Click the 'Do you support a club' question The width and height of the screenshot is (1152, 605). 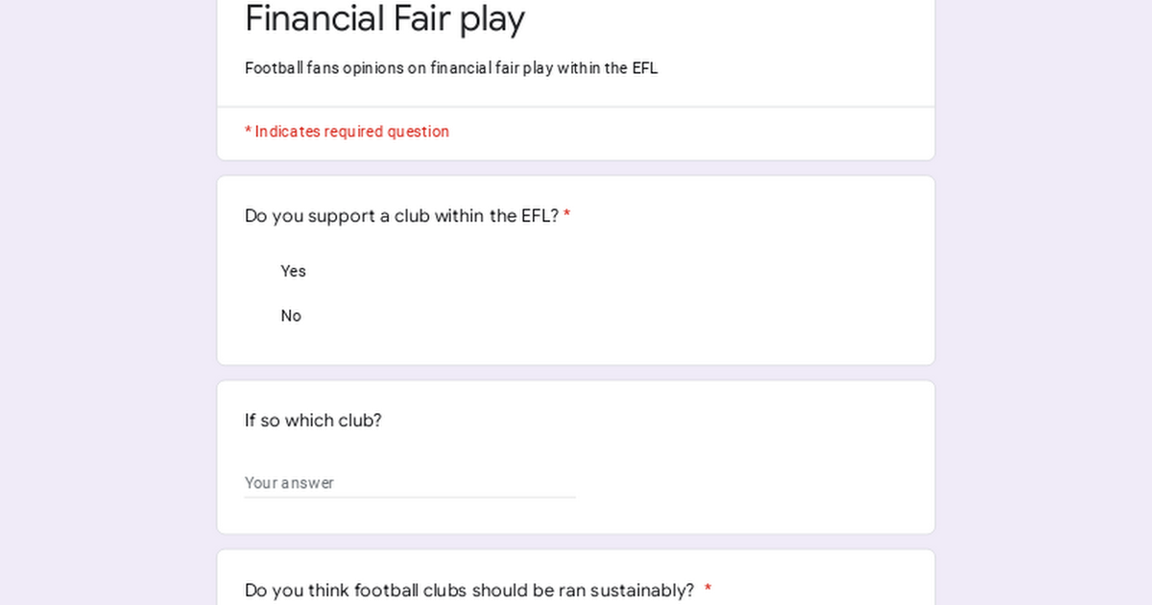coord(401,216)
